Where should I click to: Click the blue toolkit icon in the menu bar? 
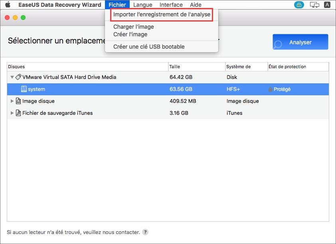[299, 5]
